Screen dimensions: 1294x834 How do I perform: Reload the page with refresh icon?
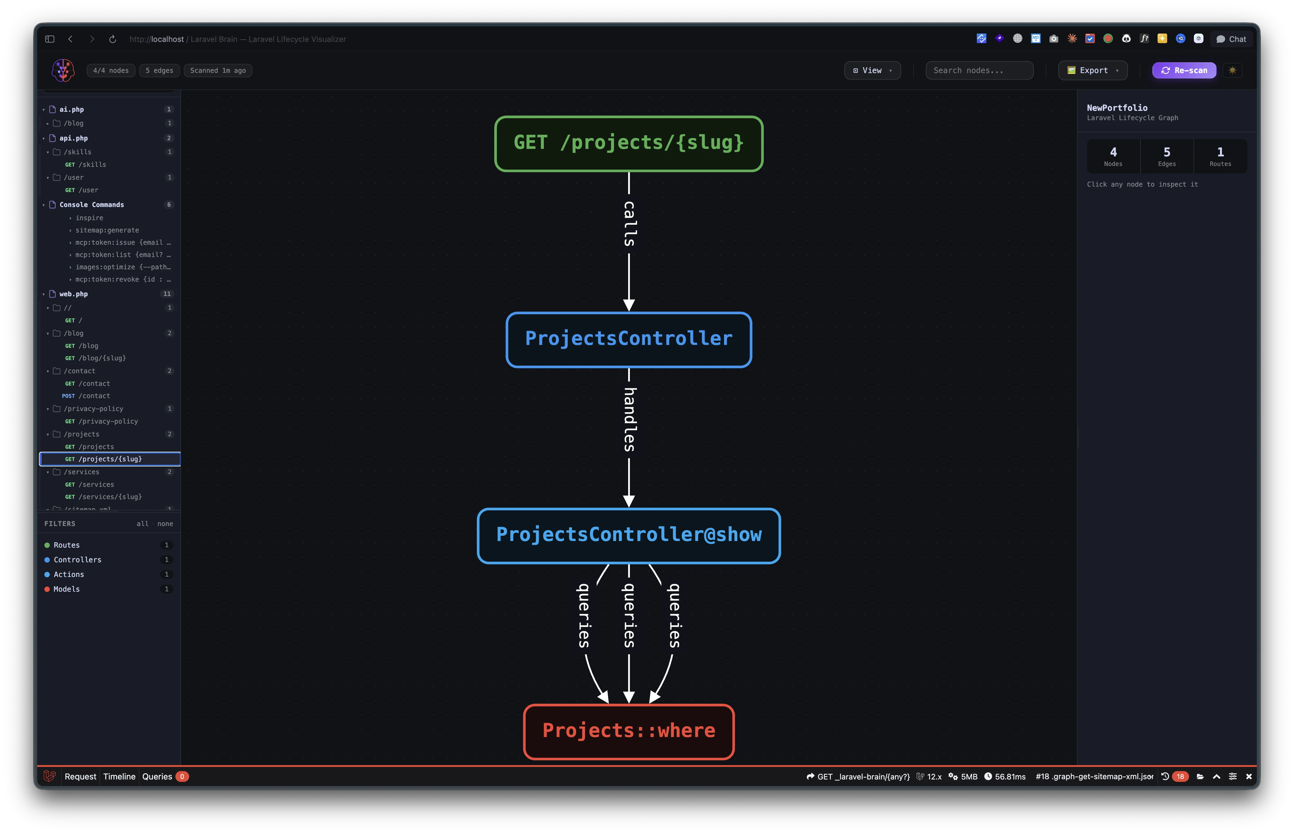tap(113, 39)
